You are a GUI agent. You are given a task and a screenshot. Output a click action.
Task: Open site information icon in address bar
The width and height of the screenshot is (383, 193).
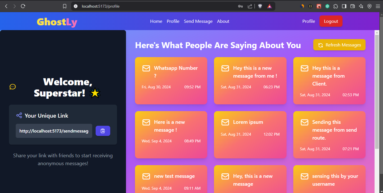(x=75, y=6)
